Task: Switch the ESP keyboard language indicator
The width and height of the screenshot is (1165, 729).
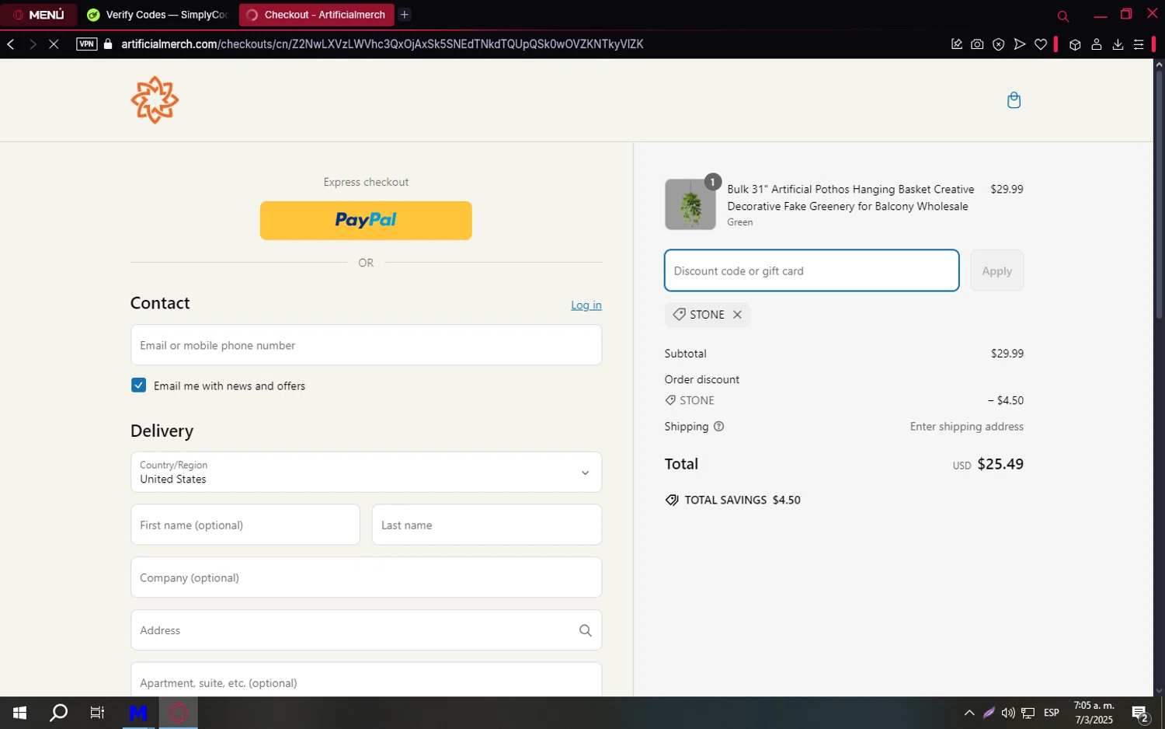Action: coord(1052,713)
